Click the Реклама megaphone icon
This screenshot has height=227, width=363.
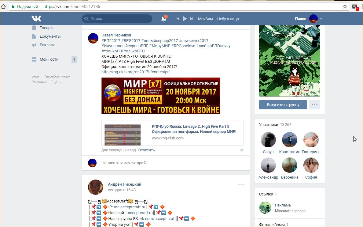tap(34, 45)
